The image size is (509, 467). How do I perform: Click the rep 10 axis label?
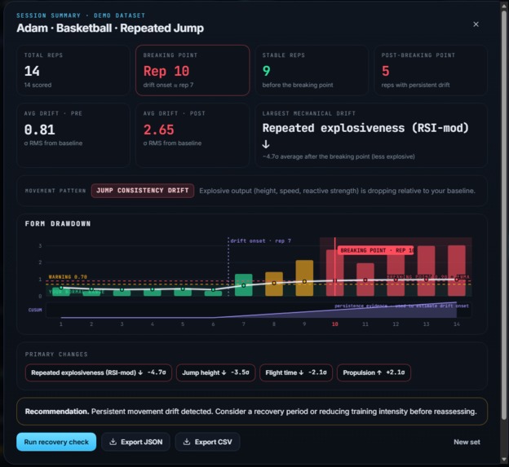(x=335, y=324)
